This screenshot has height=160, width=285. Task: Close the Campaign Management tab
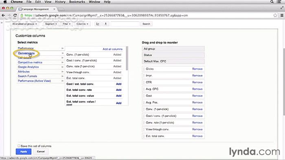coord(54,9)
